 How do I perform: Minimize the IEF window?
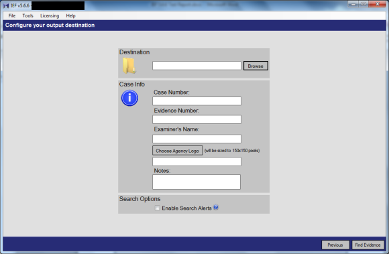[x=353, y=4]
